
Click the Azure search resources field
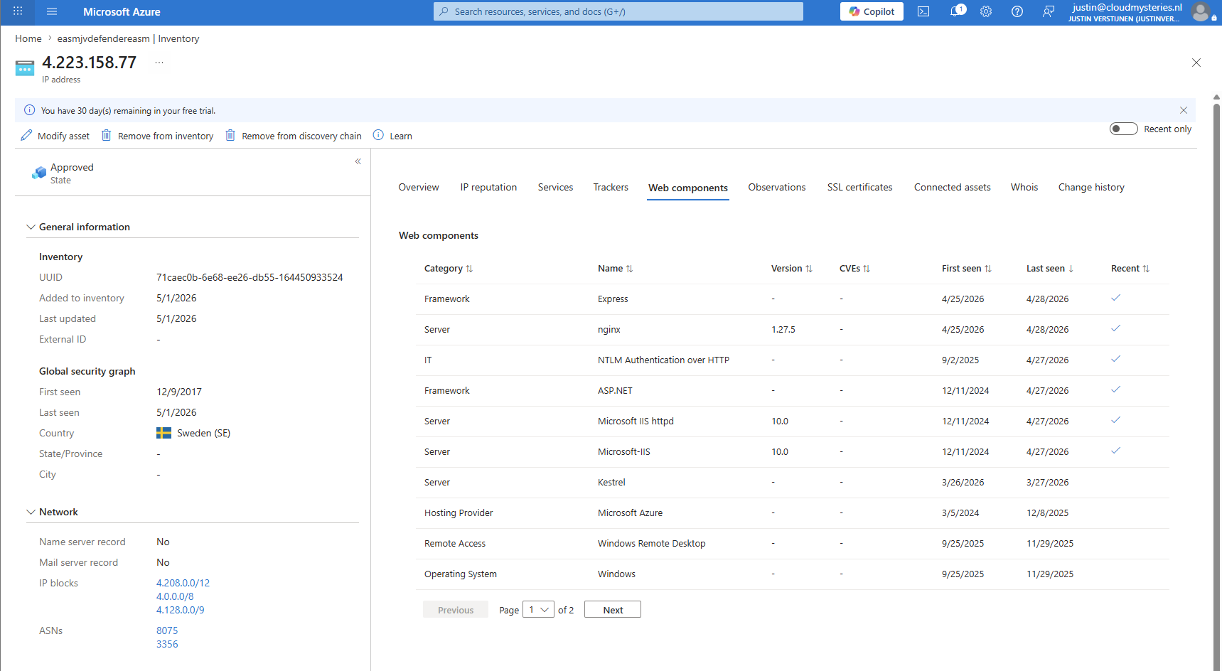[x=618, y=11]
